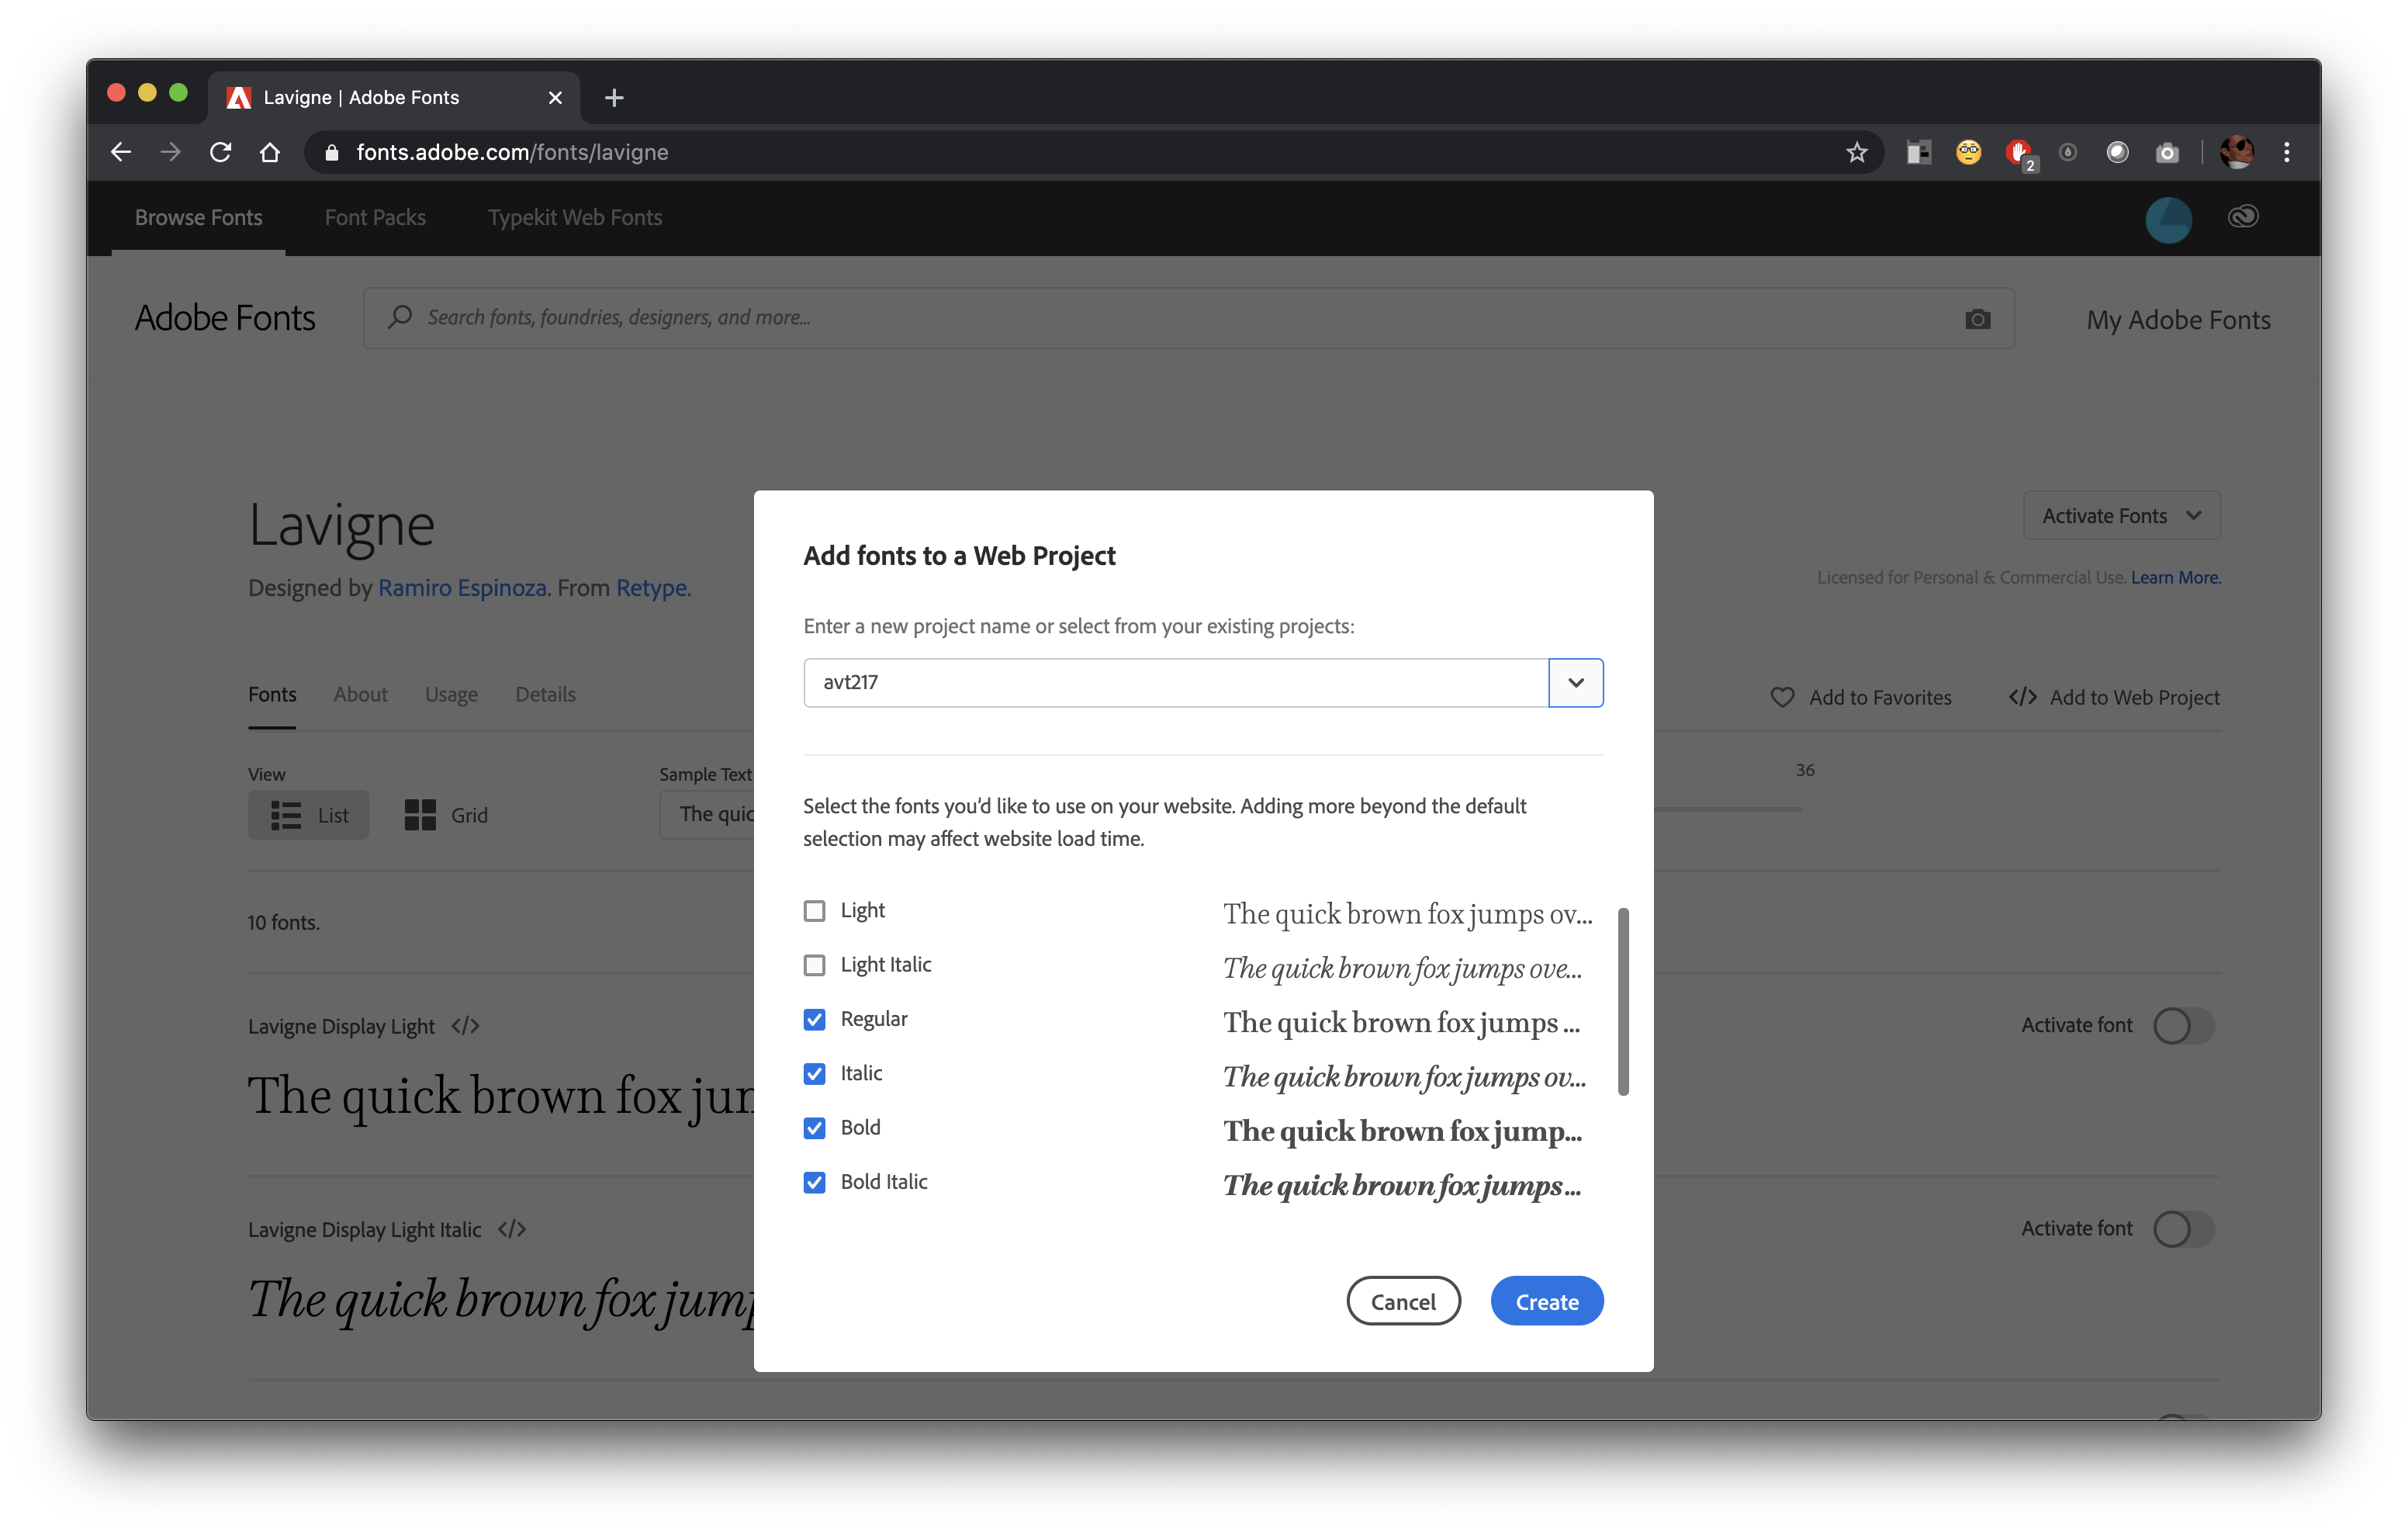Uncheck the Italic font checkbox
2408x1535 pixels.
point(814,1072)
